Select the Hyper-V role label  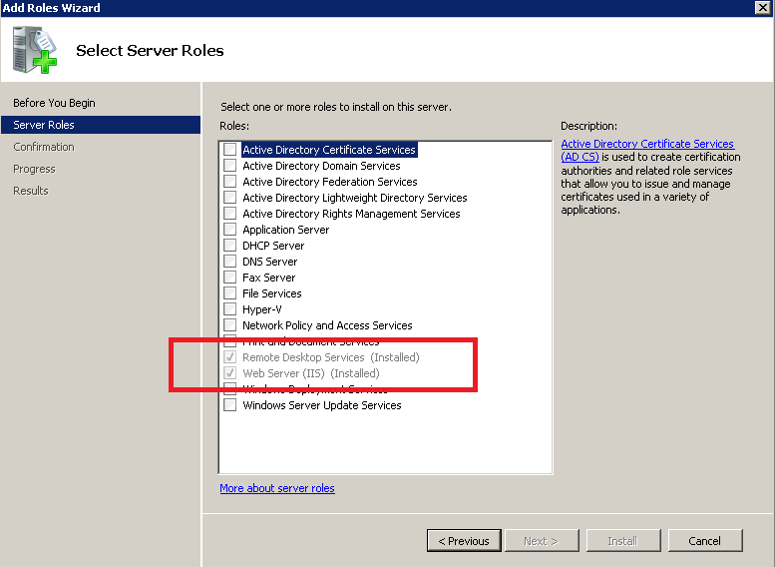coord(262,309)
